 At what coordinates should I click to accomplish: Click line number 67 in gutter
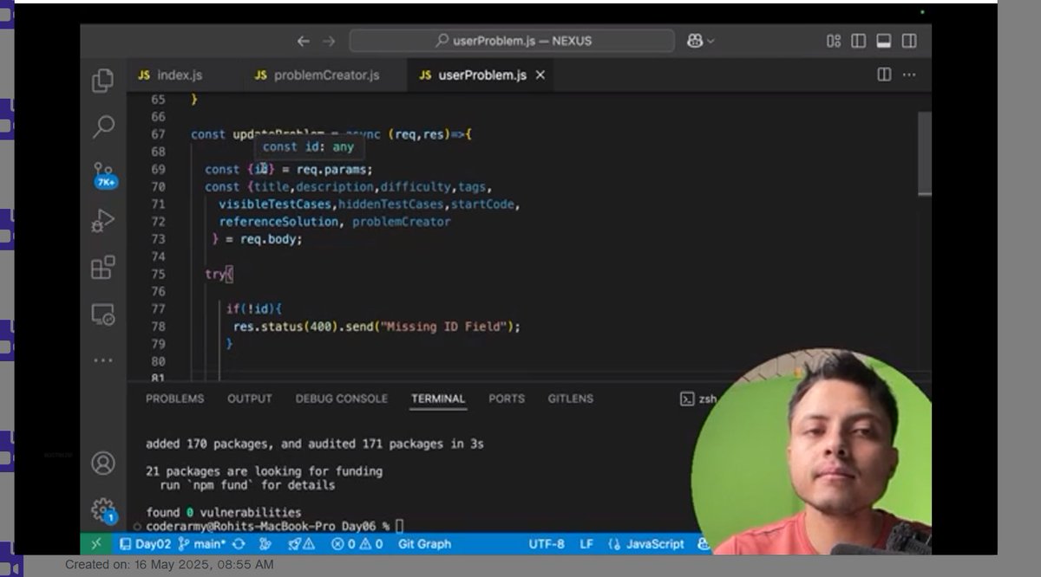(157, 134)
